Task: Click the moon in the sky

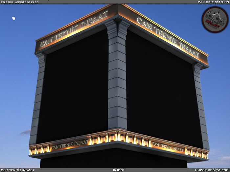Action: 13,18
